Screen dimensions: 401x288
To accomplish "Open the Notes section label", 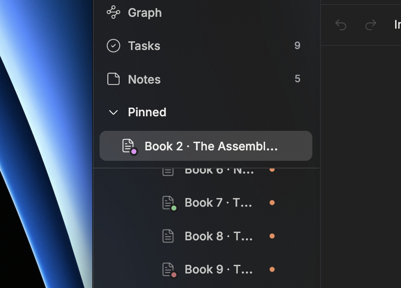I will [144, 79].
